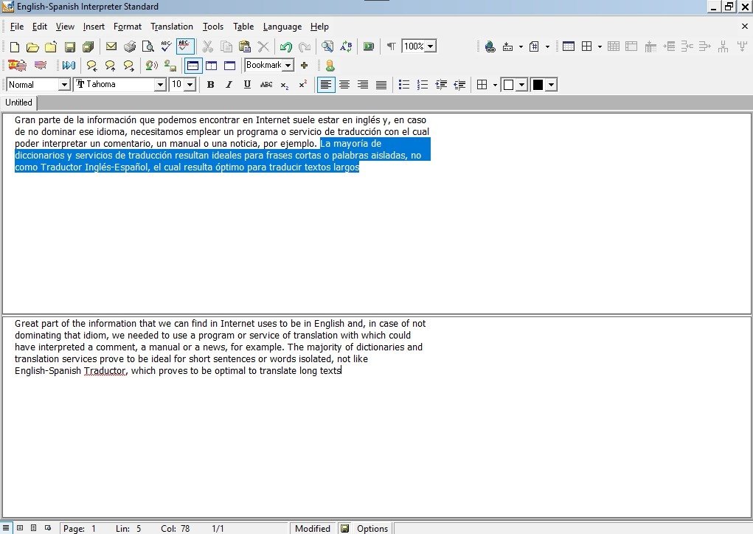Click the user profile person icon
The image size is (753, 534).
[330, 66]
